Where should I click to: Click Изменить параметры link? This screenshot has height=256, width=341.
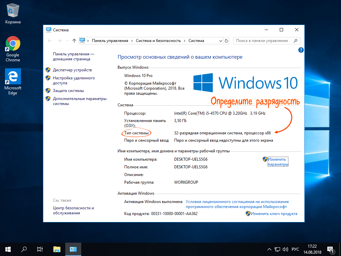pyautogui.click(x=278, y=162)
